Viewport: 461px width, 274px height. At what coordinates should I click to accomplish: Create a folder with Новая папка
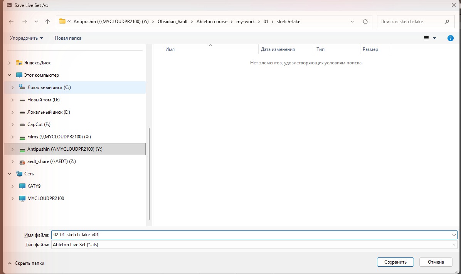(x=68, y=38)
